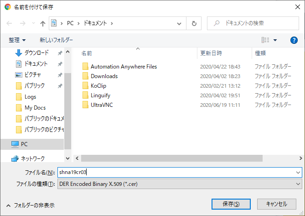Open the view options dropdown arrow
305x216 pixels.
(x=275, y=40)
